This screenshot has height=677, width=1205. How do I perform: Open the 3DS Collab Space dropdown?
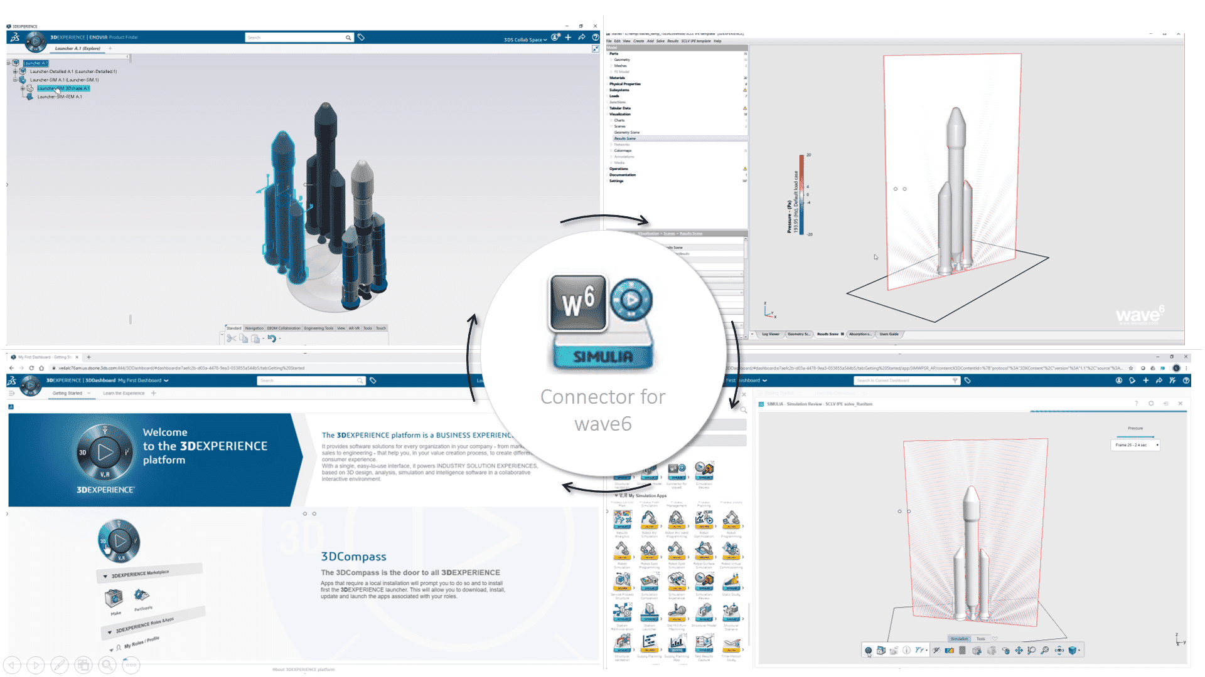(525, 39)
